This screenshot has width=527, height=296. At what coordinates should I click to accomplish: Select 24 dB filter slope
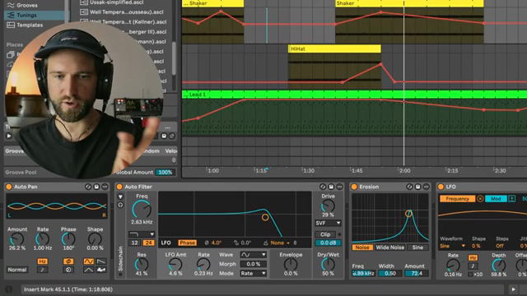(x=148, y=243)
